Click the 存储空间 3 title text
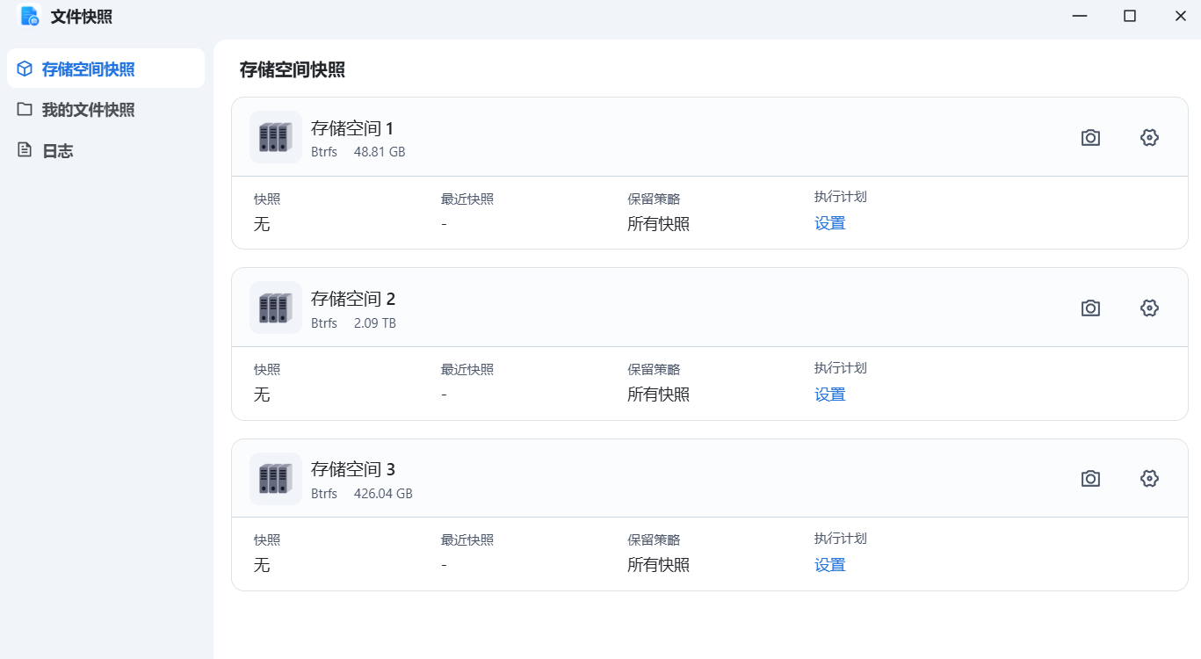This screenshot has height=659, width=1201. pos(353,469)
